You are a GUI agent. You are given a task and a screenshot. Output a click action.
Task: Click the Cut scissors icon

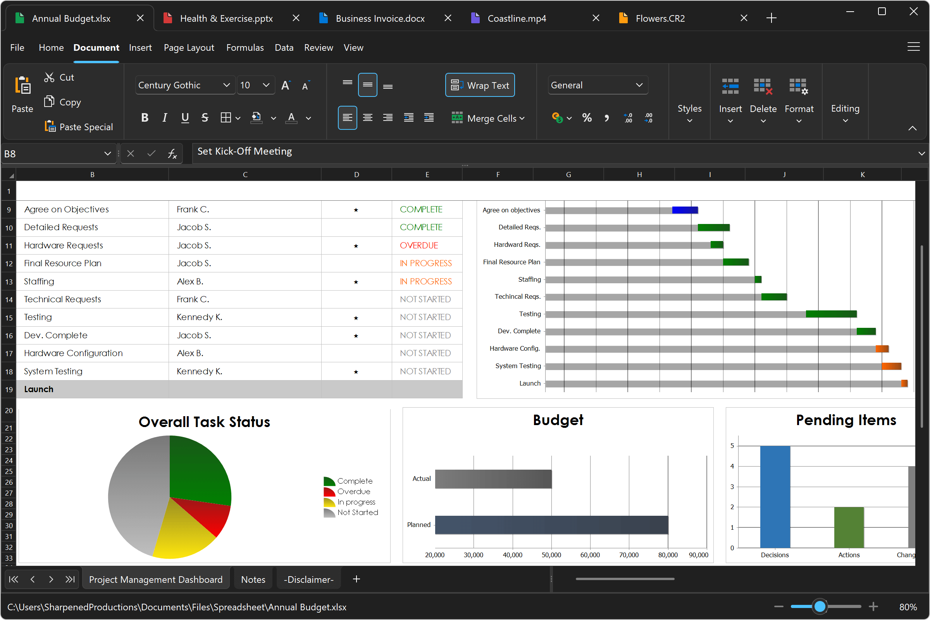click(50, 77)
